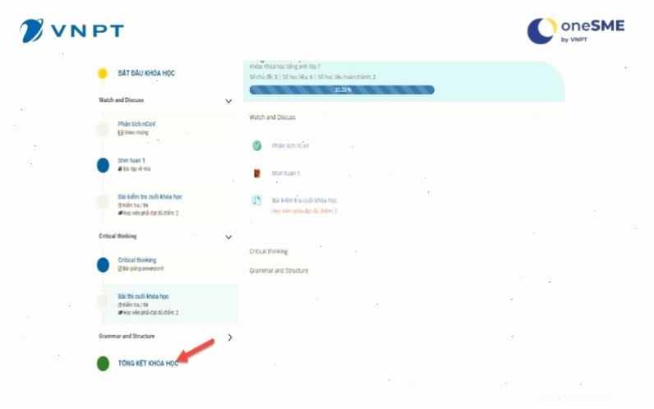
Task: Click the 33.33 % course progress bar
Action: click(342, 90)
